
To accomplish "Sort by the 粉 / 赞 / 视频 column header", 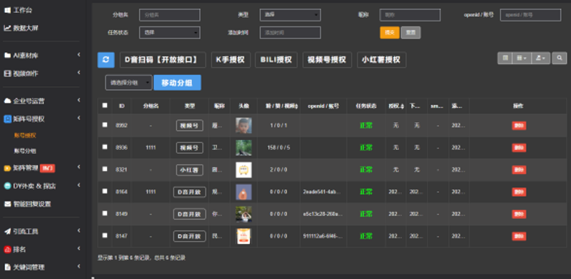I will (x=278, y=106).
